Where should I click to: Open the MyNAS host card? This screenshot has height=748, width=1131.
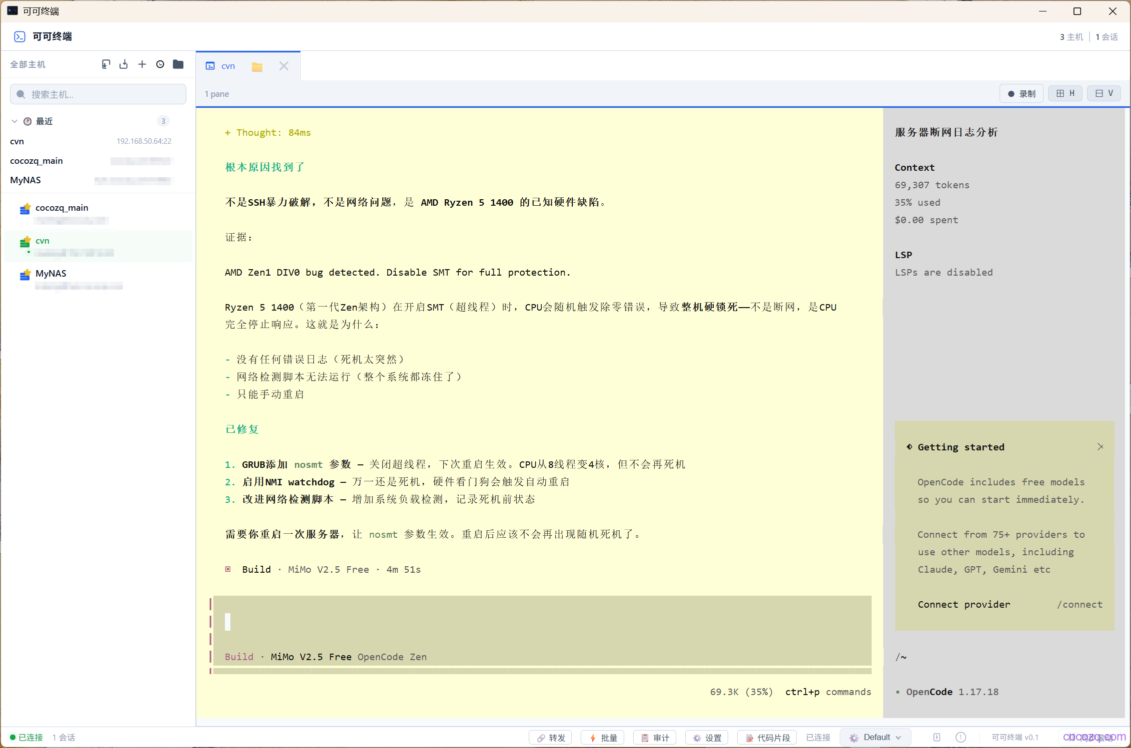point(98,279)
